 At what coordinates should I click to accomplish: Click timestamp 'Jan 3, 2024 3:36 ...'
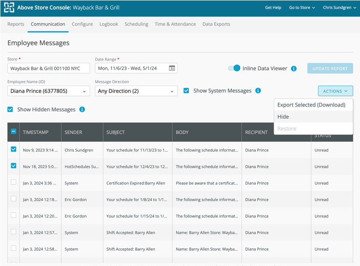tap(39, 183)
